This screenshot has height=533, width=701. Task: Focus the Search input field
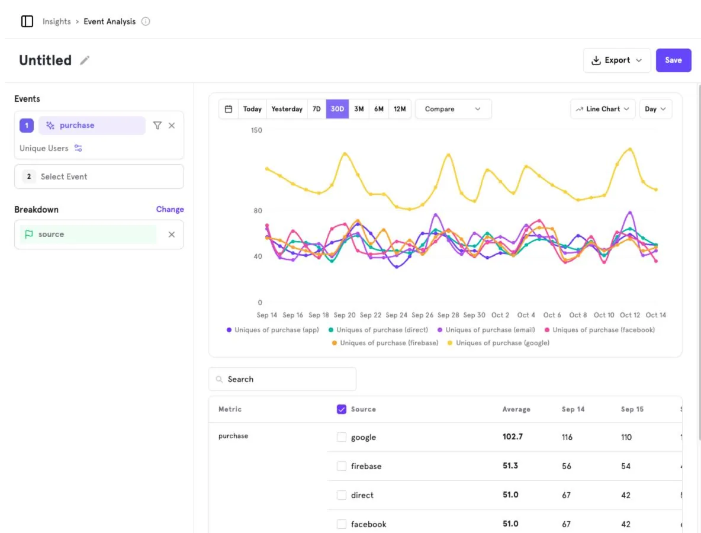click(282, 379)
